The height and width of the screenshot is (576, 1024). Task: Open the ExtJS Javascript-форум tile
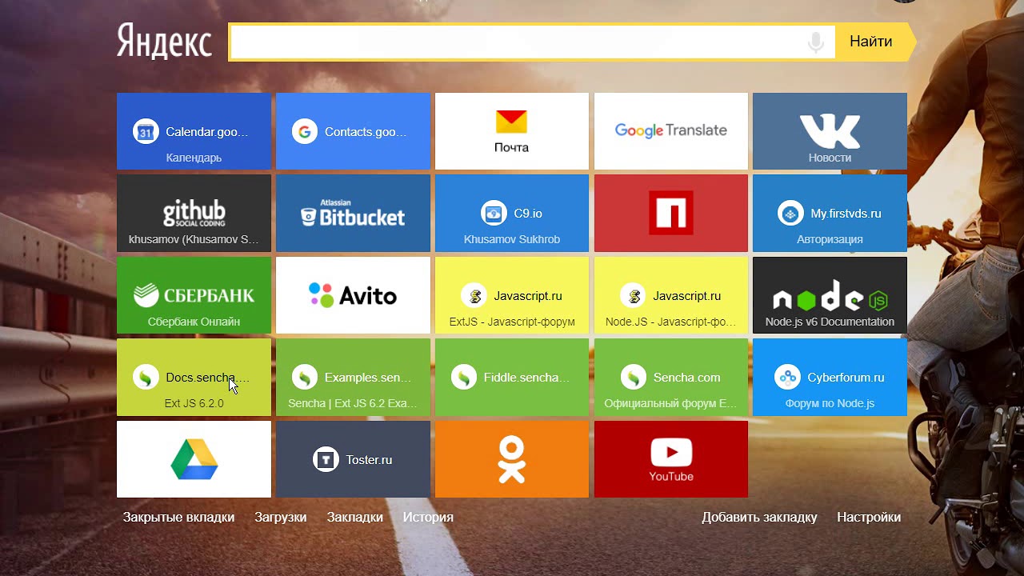(x=512, y=295)
